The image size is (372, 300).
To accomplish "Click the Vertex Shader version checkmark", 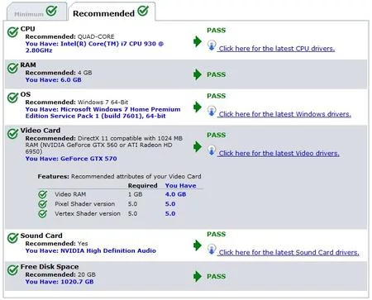I will point(43,214).
